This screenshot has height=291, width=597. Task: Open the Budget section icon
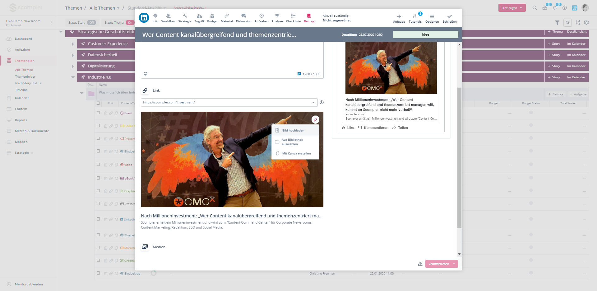pos(212,16)
